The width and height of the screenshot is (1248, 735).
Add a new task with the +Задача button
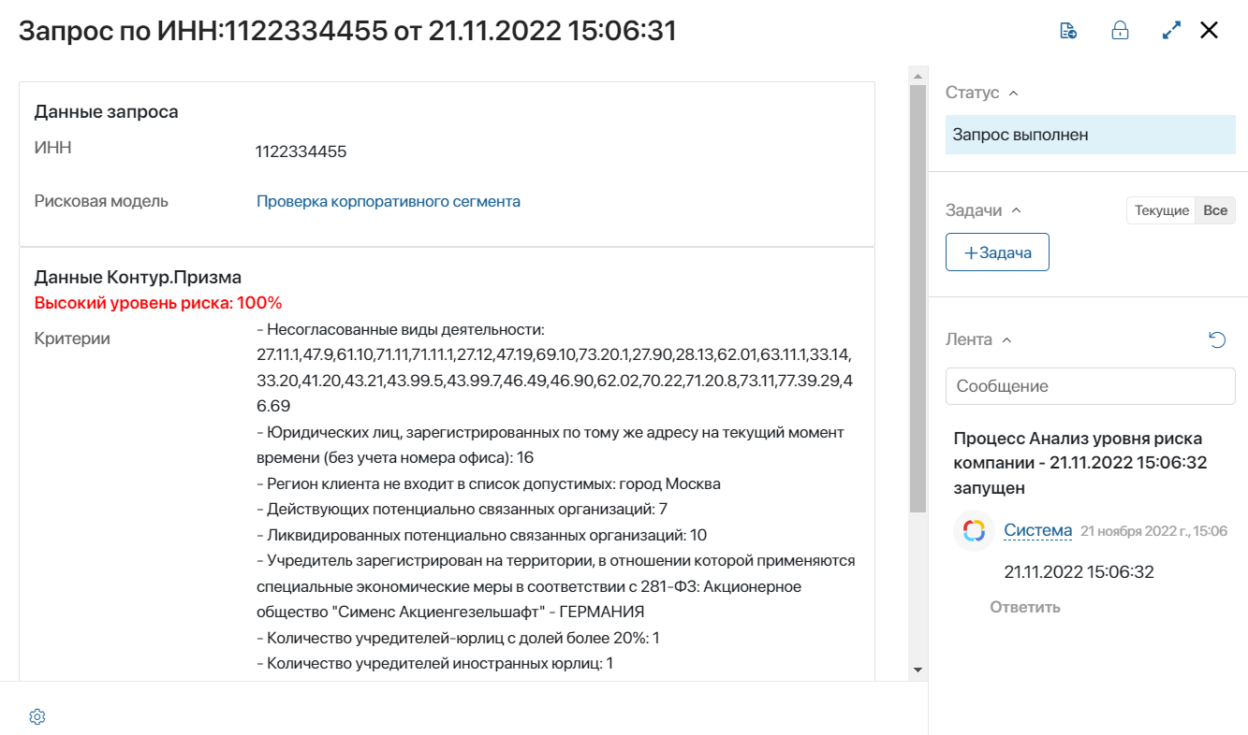[x=997, y=252]
